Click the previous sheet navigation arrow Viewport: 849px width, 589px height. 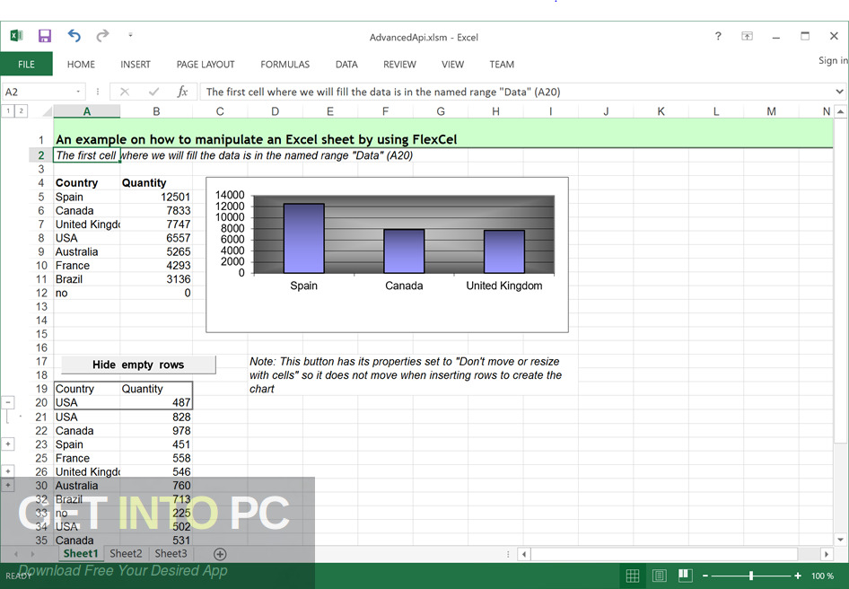(x=15, y=554)
